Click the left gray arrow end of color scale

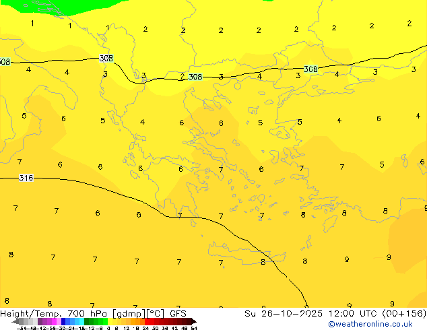click(x=15, y=321)
